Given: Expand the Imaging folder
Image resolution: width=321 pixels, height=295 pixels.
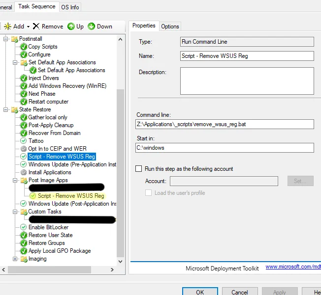Looking at the screenshot, I should coord(15,259).
